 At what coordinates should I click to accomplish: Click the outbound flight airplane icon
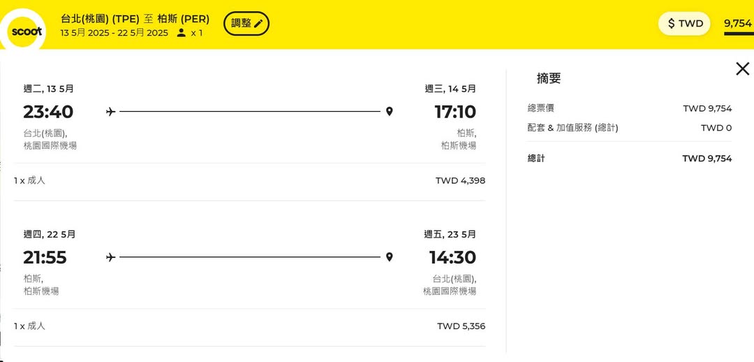coord(110,112)
